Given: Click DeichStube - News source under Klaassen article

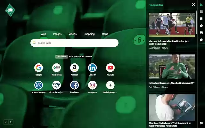Looking at the screenshot, I should 158,87.
